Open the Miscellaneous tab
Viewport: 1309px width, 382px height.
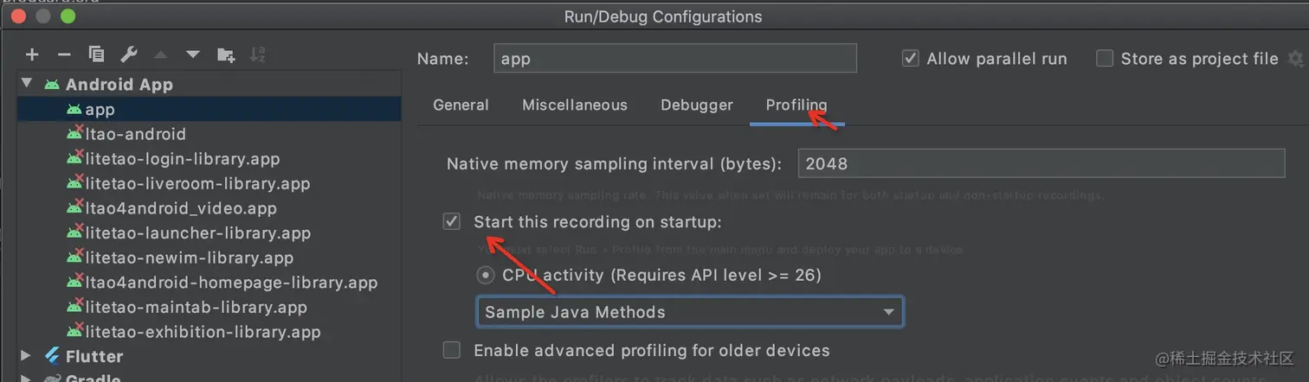point(574,105)
